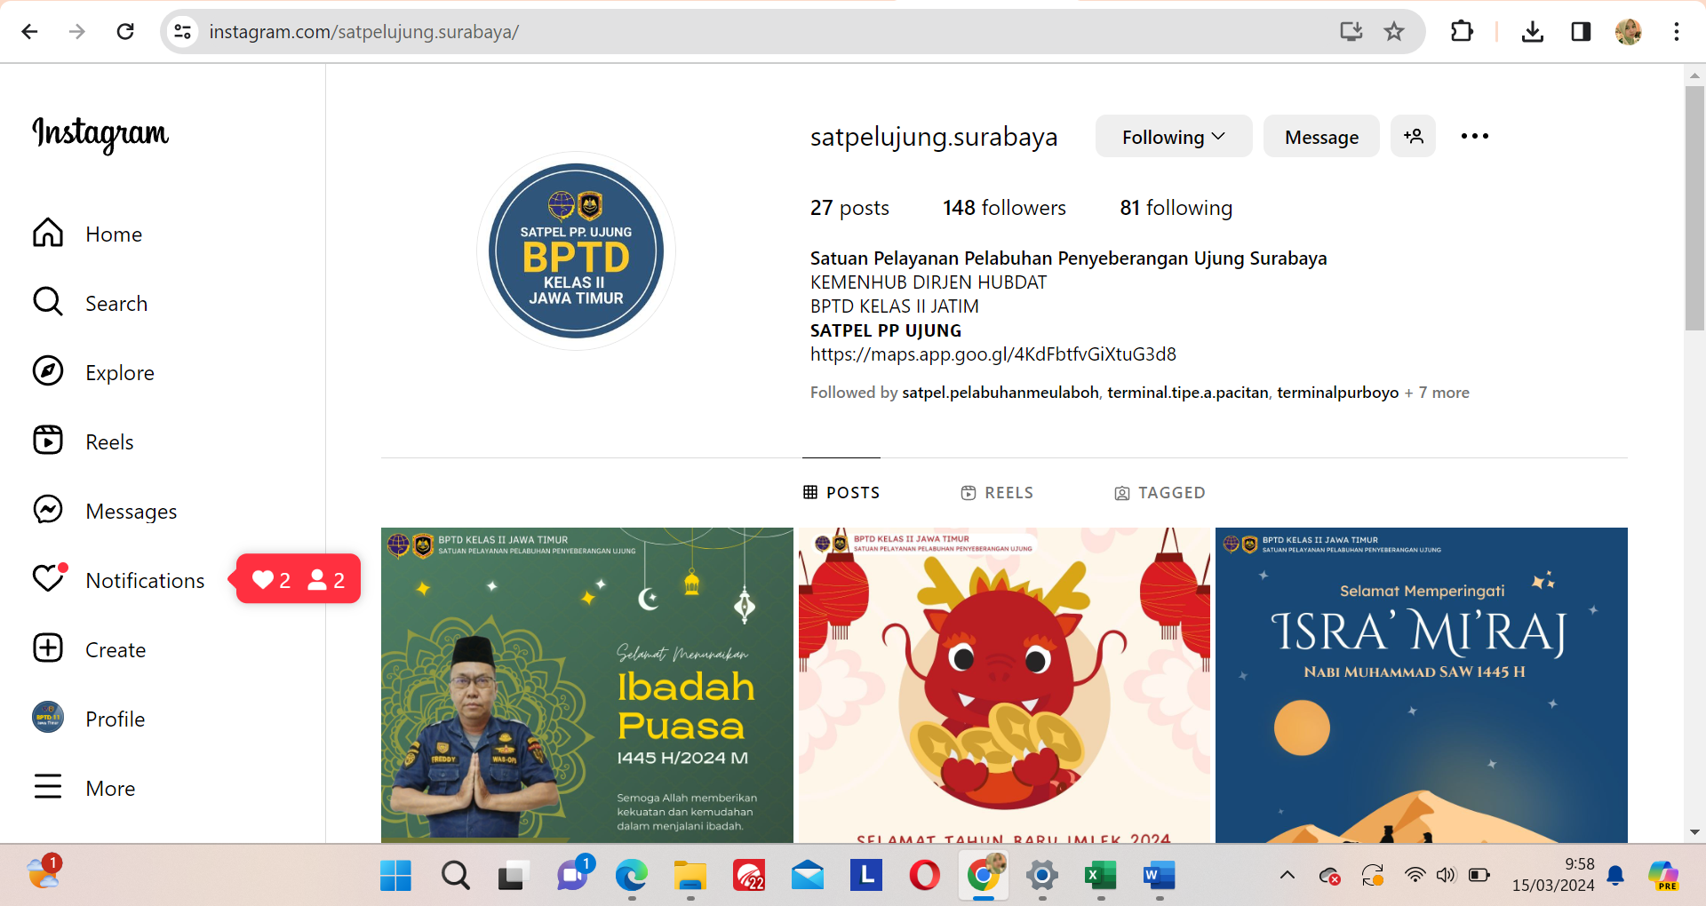Bookmark this page with star icon
Viewport: 1706px width, 906px height.
(x=1394, y=32)
